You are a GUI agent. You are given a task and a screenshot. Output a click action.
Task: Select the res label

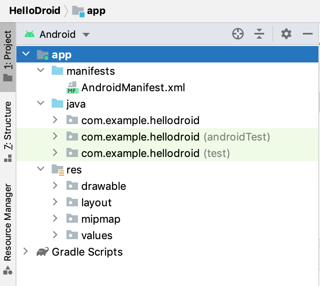point(74,170)
